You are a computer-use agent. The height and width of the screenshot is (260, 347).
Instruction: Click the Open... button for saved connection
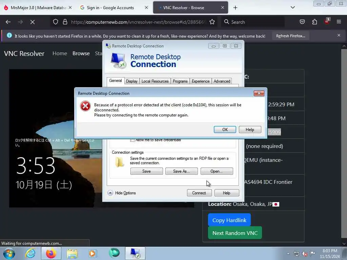[217, 171]
